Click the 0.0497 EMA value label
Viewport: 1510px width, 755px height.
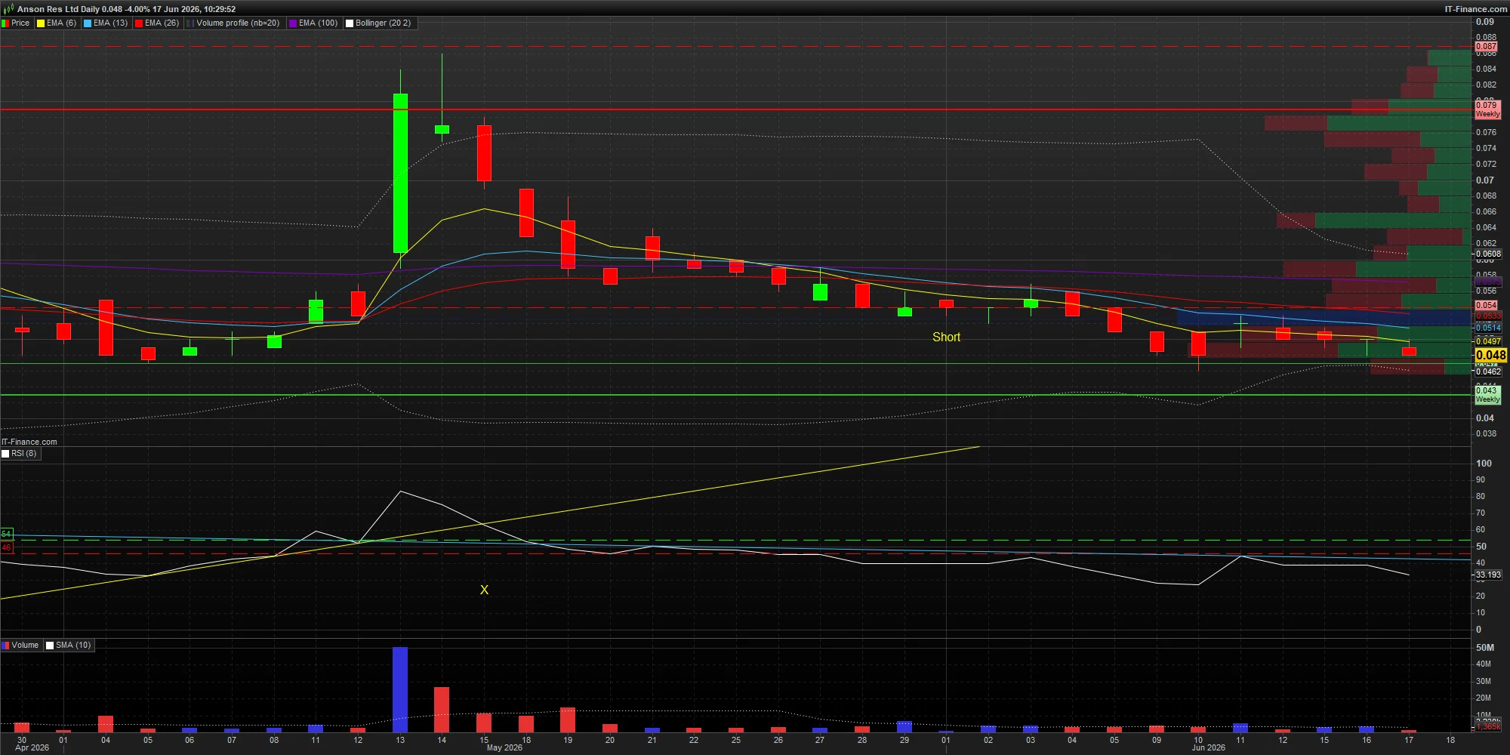(x=1488, y=341)
